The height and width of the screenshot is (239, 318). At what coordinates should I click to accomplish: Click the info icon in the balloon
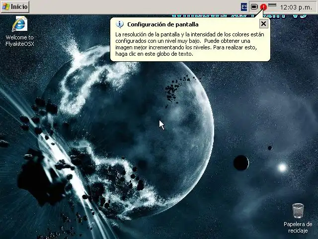[x=120, y=24]
